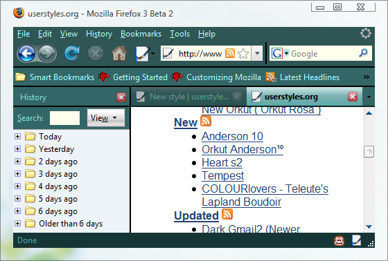Close the History sidebar
388x261 pixels.
click(121, 97)
